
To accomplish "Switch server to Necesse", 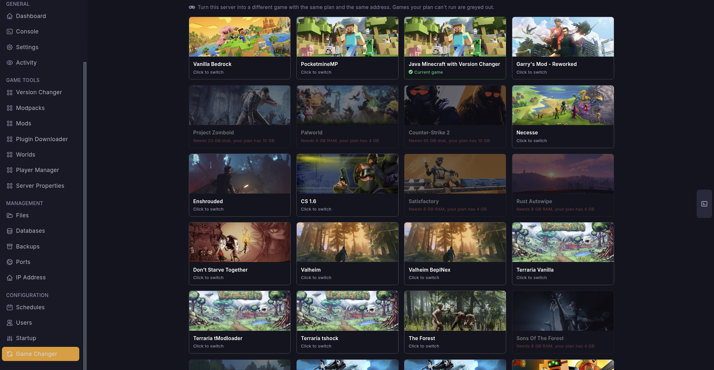I will 563,116.
